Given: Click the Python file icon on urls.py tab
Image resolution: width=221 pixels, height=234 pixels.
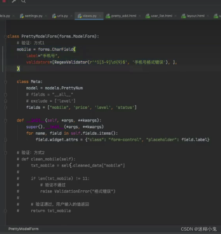Looking at the screenshot, I should point(54,16).
